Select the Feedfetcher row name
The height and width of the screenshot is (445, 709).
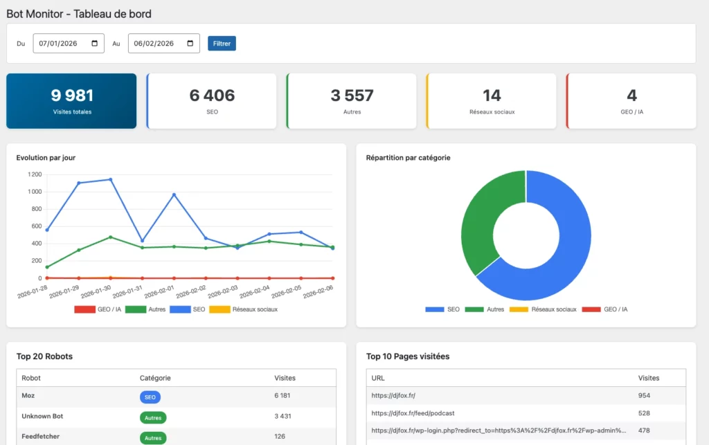coord(41,437)
